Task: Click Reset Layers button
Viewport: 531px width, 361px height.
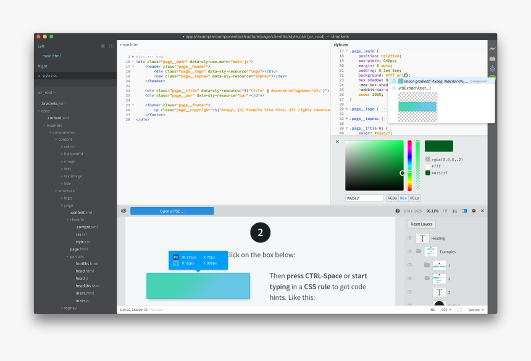Action: [421, 224]
